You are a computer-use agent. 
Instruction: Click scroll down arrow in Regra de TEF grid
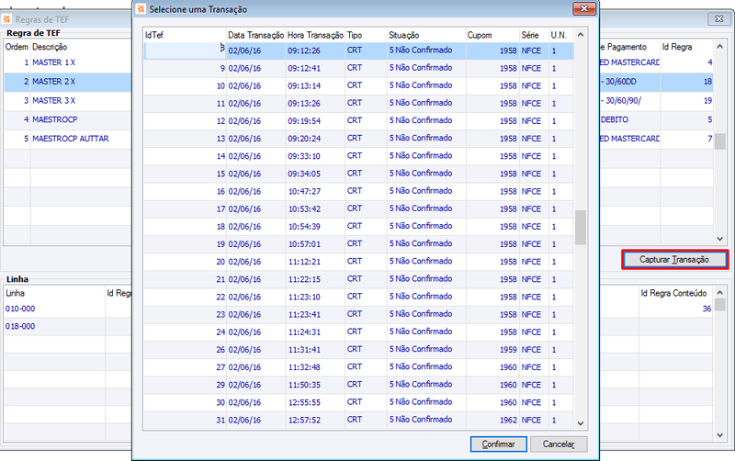coord(719,239)
